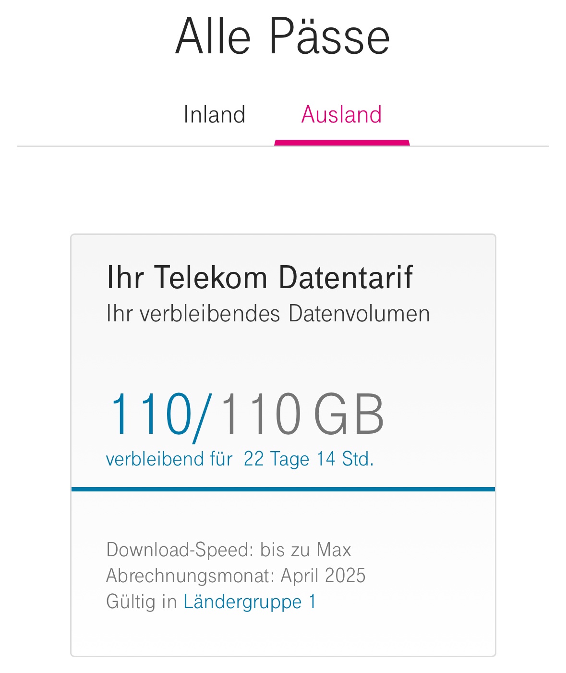The width and height of the screenshot is (566, 673).
Task: Click the empty lower area of Datentarif card
Action: [x=283, y=634]
